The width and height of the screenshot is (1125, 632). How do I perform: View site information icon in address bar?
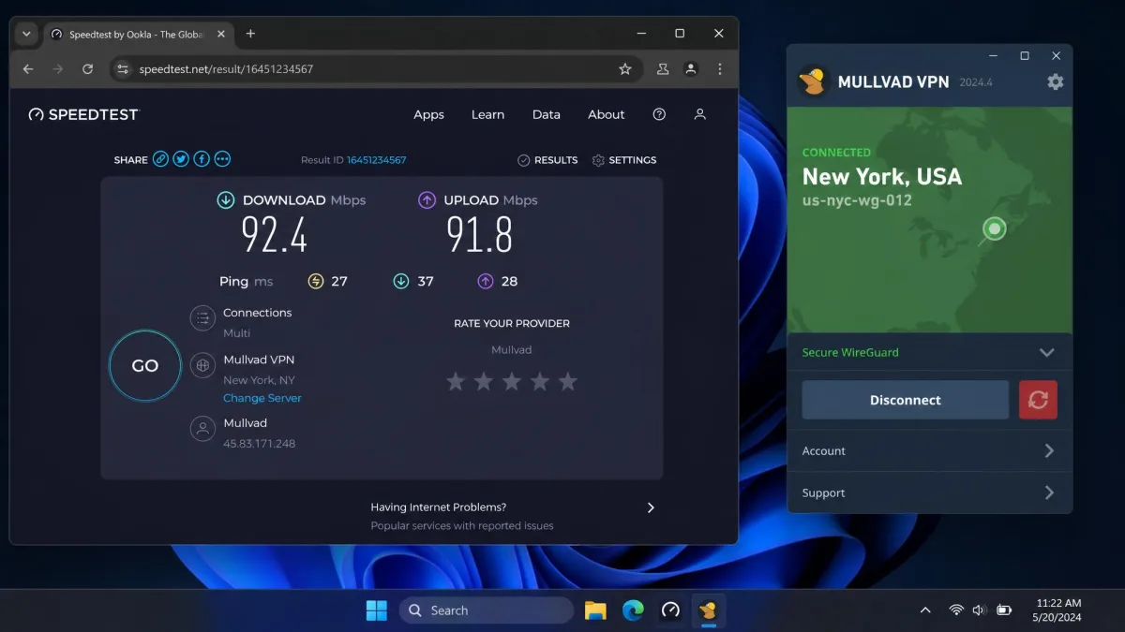coord(123,69)
